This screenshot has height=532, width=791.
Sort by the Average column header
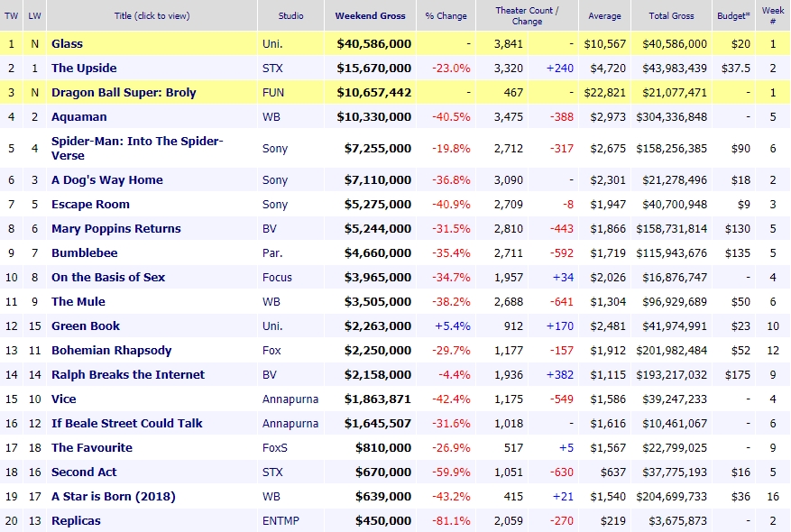[604, 15]
